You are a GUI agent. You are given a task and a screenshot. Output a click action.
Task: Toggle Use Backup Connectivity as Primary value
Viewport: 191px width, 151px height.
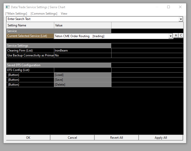83,55
